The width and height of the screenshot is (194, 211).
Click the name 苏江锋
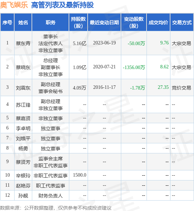(x=23, y=105)
